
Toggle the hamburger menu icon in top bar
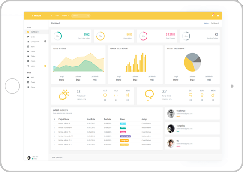click(51, 15)
